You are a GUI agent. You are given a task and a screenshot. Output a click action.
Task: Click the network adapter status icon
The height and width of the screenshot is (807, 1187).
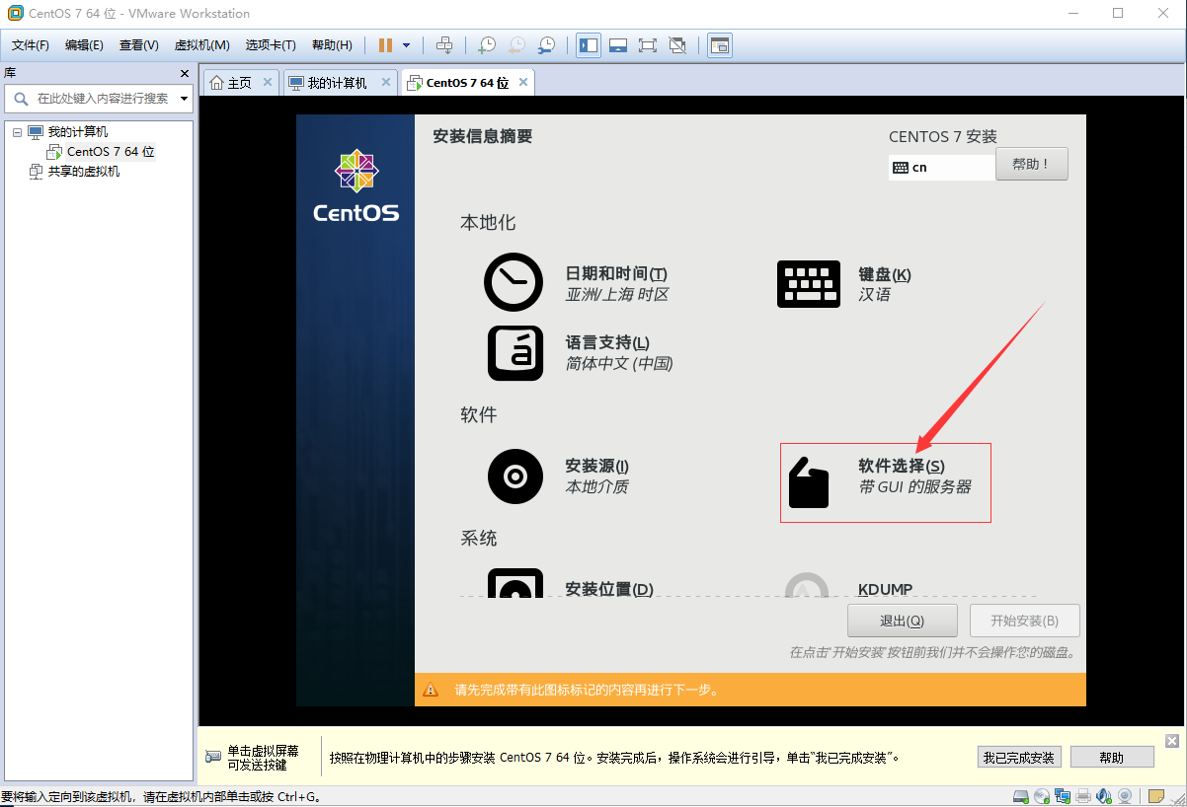pos(1063,796)
